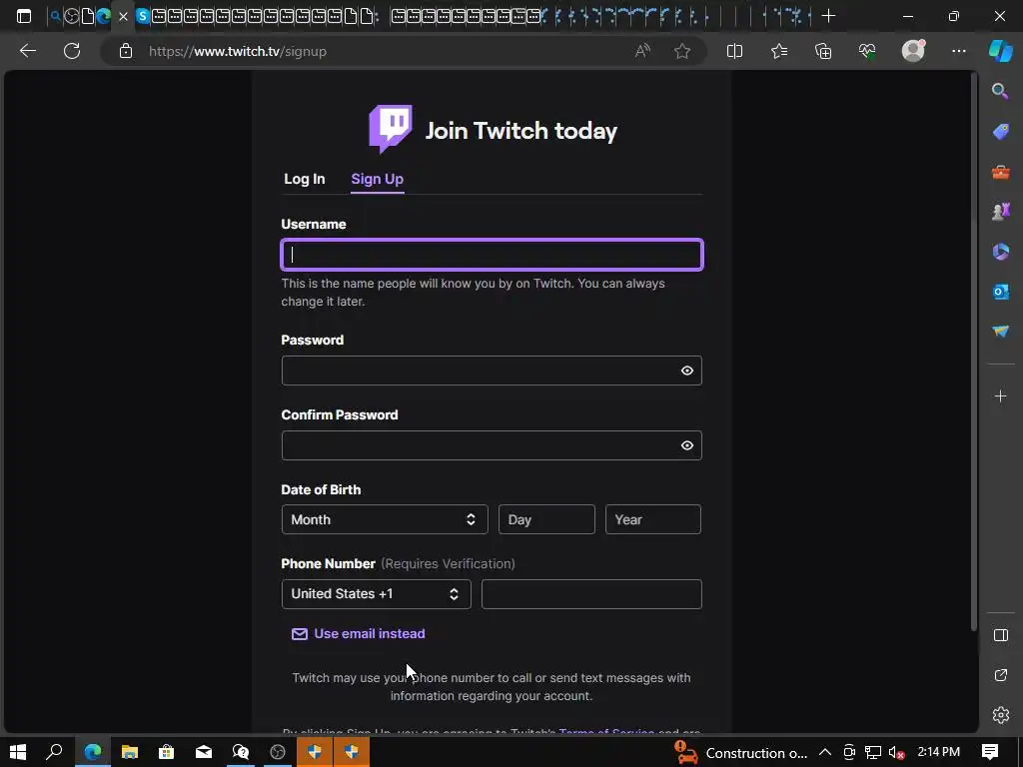
Task: Add sidebar app with plus button
Action: [1001, 395]
